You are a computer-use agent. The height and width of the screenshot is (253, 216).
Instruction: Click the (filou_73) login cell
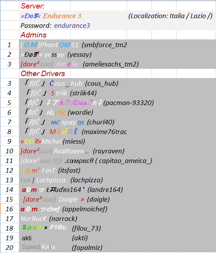[87, 228]
